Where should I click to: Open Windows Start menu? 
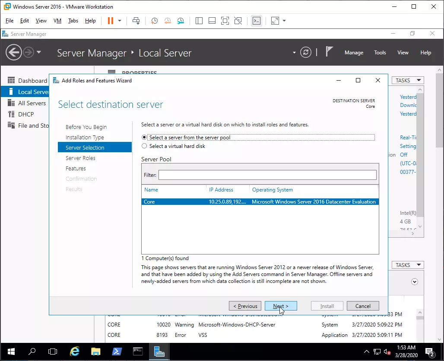click(11, 352)
